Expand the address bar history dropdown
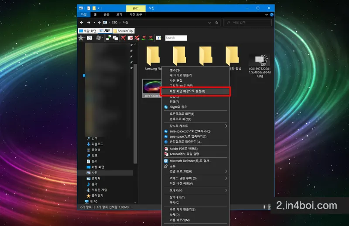Viewport: 349px width, 226px height. point(209,23)
